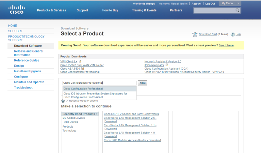The height and width of the screenshot is (153, 261).
Task: Open Maintain and Operate sidebar item
Action: pos(29,82)
